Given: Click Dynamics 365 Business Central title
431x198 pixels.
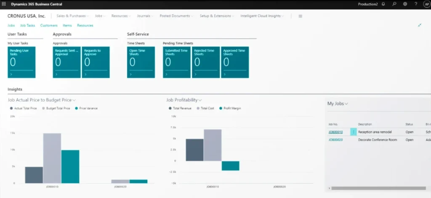Looking at the screenshot, I should [37, 4].
